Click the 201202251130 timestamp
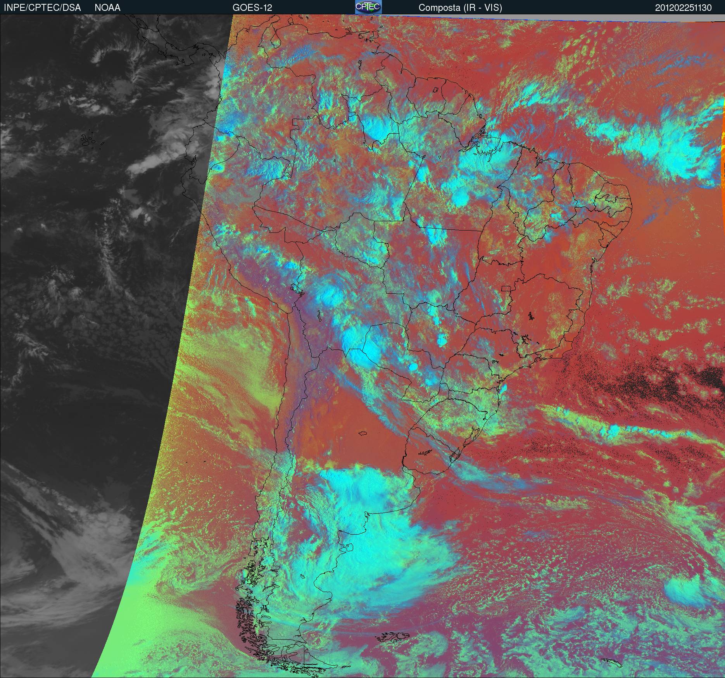 tap(684, 8)
